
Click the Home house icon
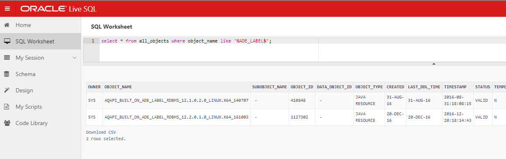[x=7, y=25]
